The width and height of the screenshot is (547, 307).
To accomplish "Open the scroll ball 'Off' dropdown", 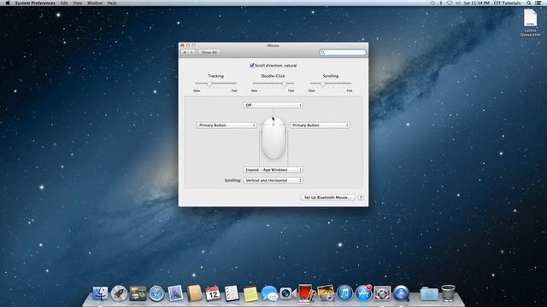I will (273, 105).
